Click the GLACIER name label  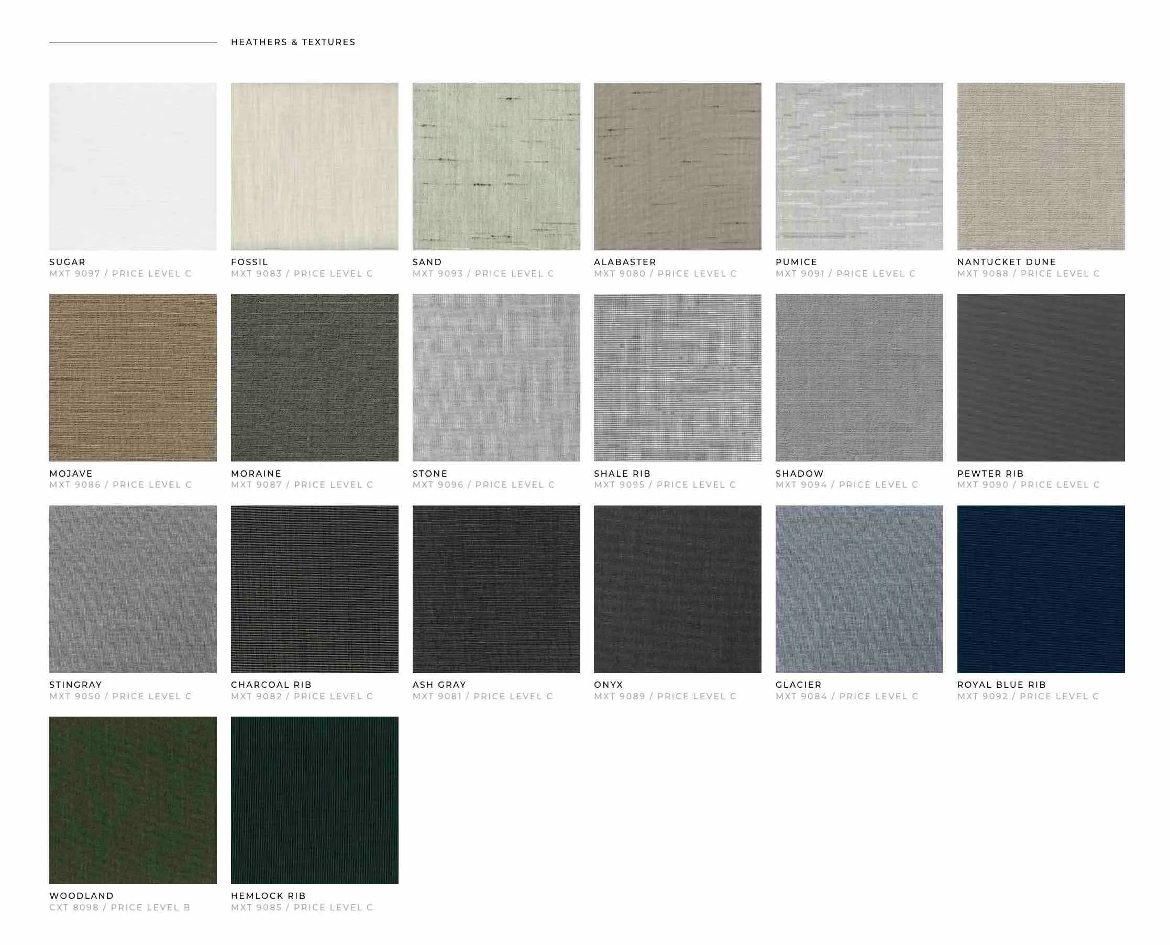pos(798,685)
